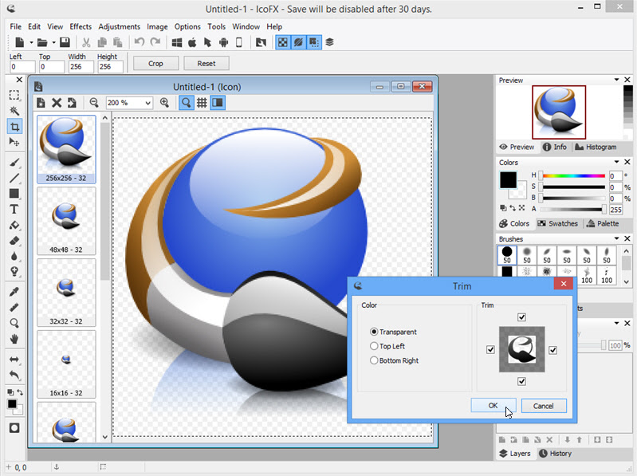Select the rectangular selection tool
Screen dimensions: 637x476
pyautogui.click(x=14, y=95)
